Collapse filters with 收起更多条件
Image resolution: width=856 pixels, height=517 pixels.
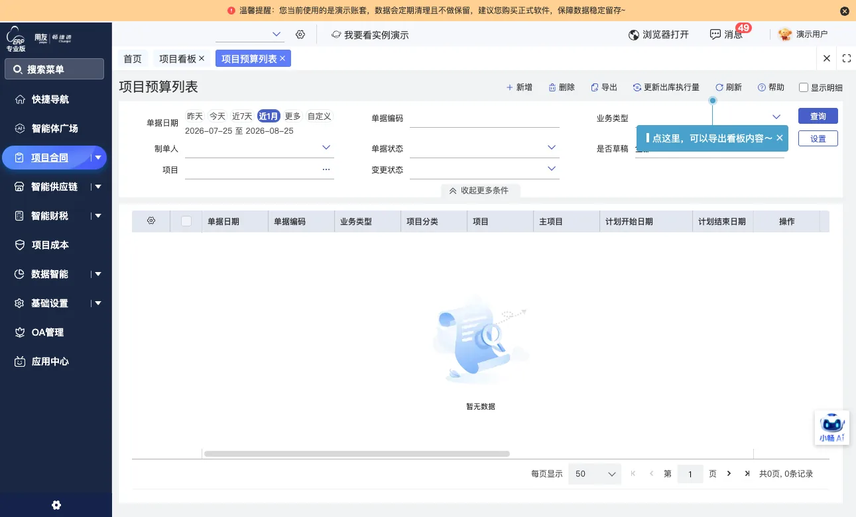480,190
